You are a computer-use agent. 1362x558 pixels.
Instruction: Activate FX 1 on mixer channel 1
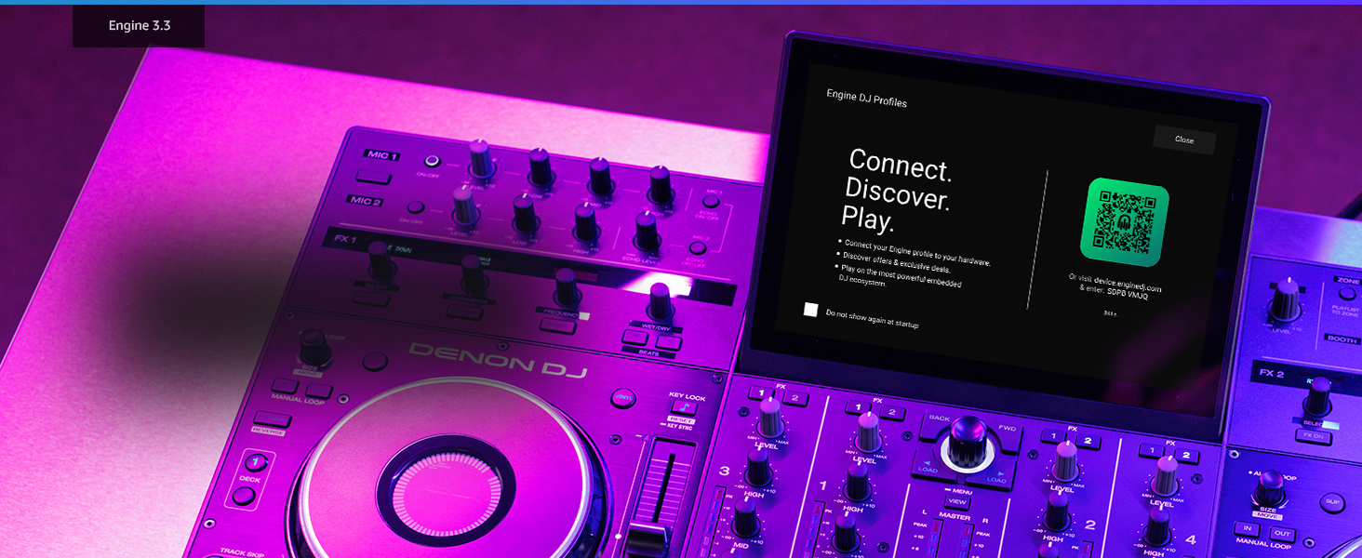click(859, 407)
